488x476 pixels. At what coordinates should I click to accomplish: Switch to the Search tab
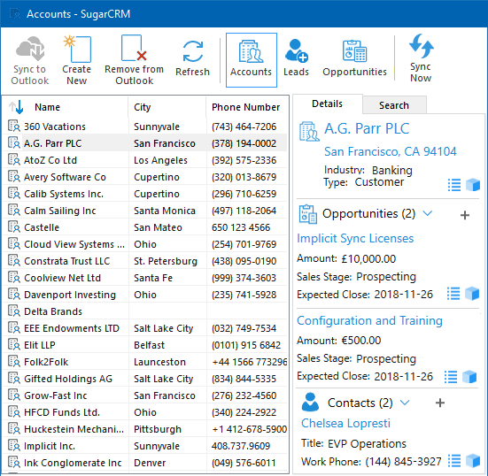394,105
